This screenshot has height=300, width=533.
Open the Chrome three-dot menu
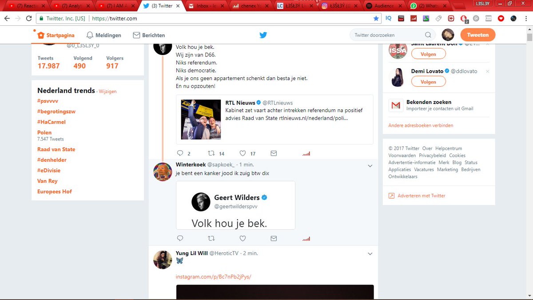point(526,19)
